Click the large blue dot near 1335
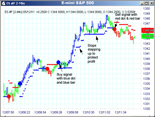The width and height of the screenshot is (155, 117). [20, 84]
